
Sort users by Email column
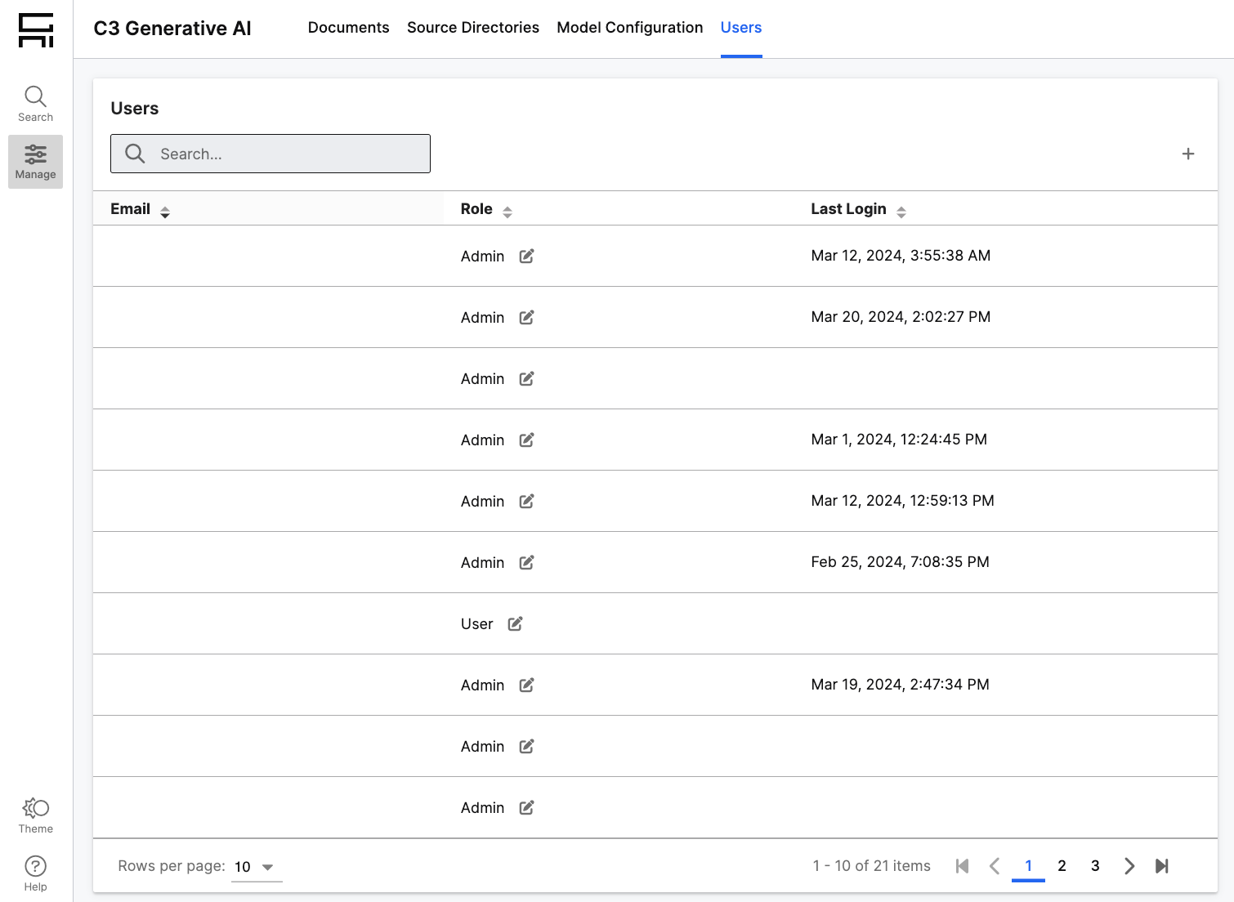165,212
